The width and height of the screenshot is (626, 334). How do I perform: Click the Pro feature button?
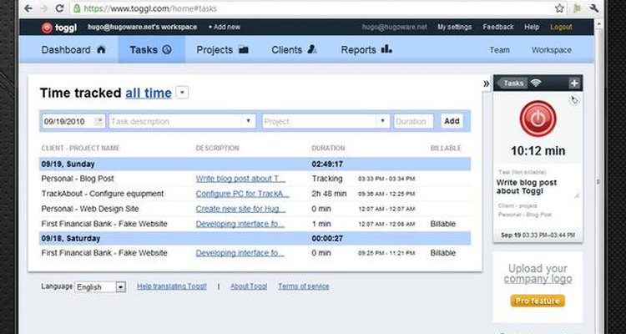[538, 301]
